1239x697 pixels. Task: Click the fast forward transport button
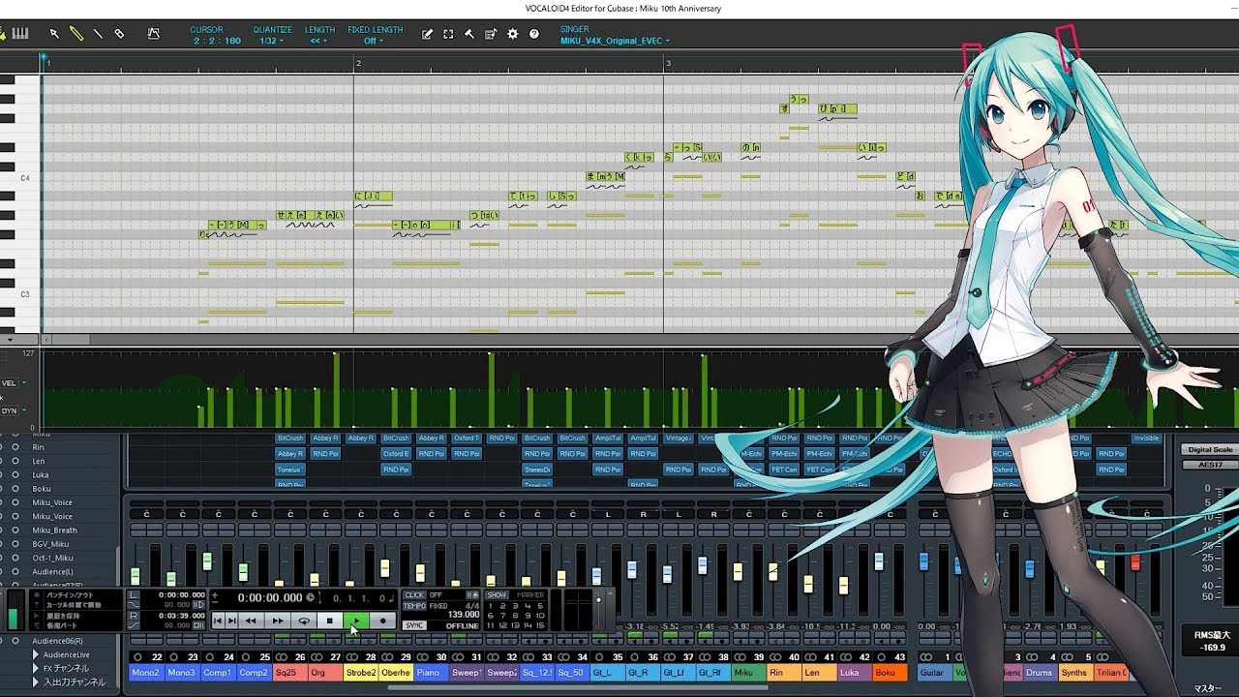tap(278, 621)
